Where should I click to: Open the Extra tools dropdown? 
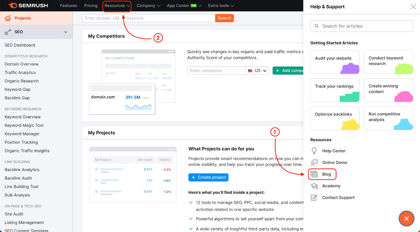(221, 6)
